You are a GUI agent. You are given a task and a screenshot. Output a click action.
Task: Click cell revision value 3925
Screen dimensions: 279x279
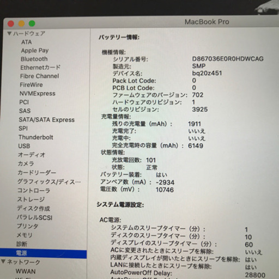(199, 110)
